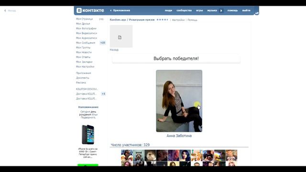Expand the music player arrow in header

(x=221, y=11)
